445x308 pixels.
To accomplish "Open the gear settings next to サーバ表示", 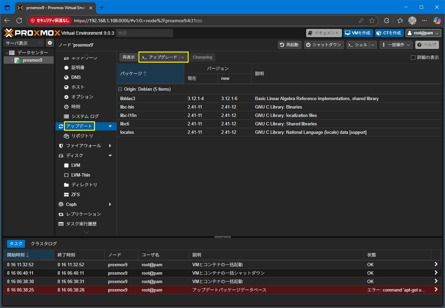I will 50,43.
